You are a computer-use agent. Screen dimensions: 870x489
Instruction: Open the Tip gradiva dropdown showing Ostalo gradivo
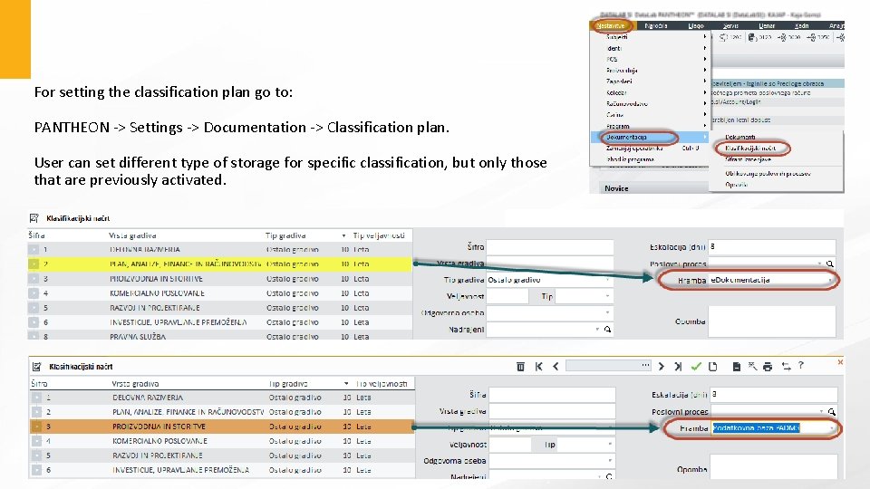[x=607, y=280]
